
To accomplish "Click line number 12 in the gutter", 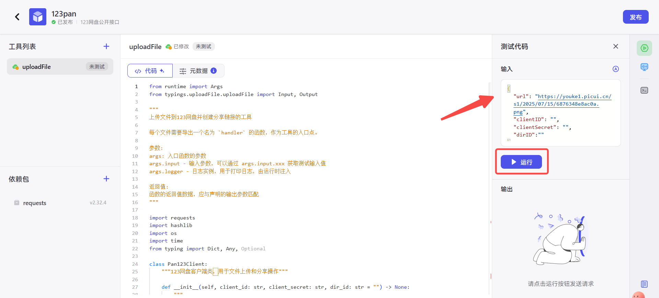I will 135,171.
